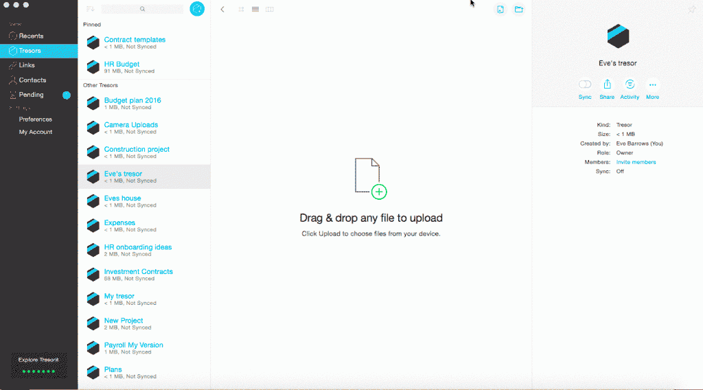Click 'Eve Barrows (You)' creator text
This screenshot has height=390, width=703.
639,144
